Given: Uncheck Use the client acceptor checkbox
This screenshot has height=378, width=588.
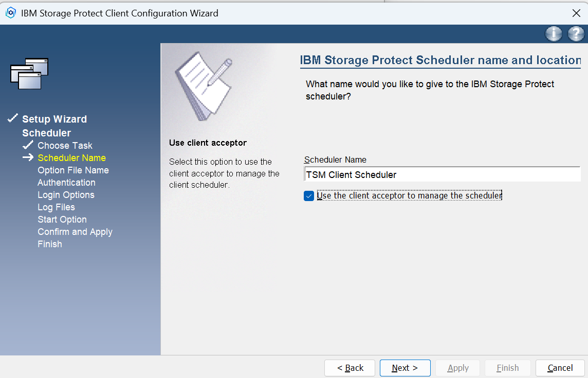Looking at the screenshot, I should click(309, 196).
